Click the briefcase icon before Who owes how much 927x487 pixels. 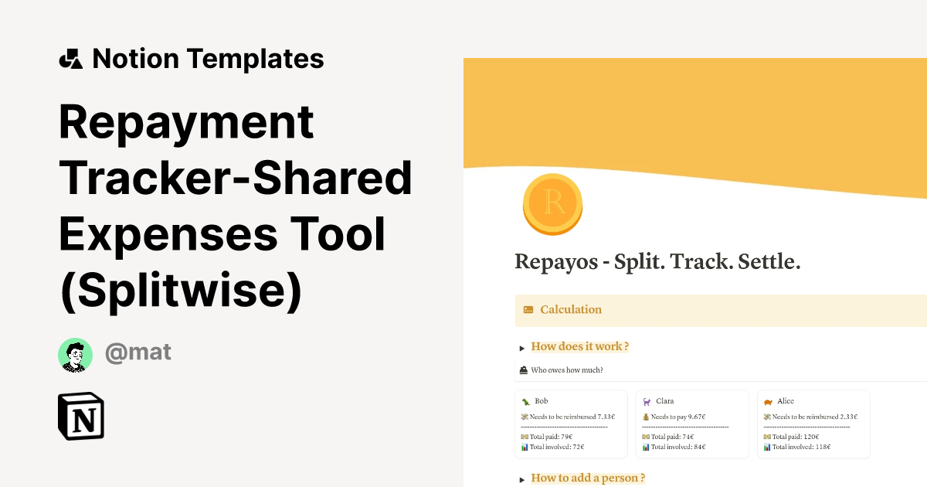click(522, 370)
